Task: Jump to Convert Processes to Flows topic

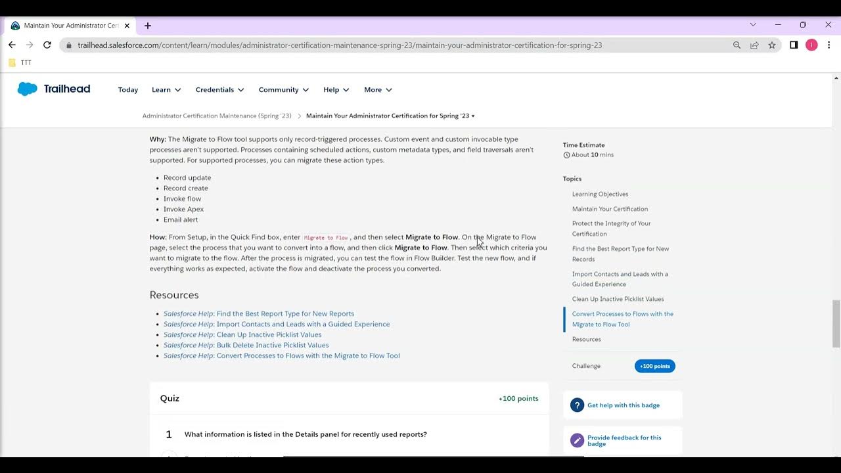Action: 622,319
